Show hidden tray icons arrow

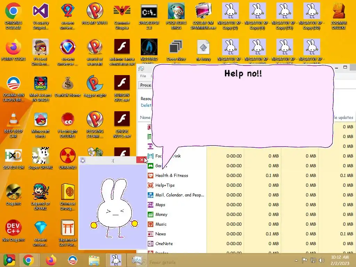[296, 260]
